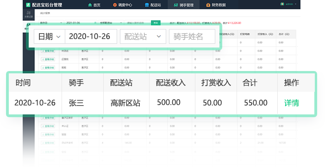
Task: Click the 配送宝 green logo icon
Action: click(28, 5)
